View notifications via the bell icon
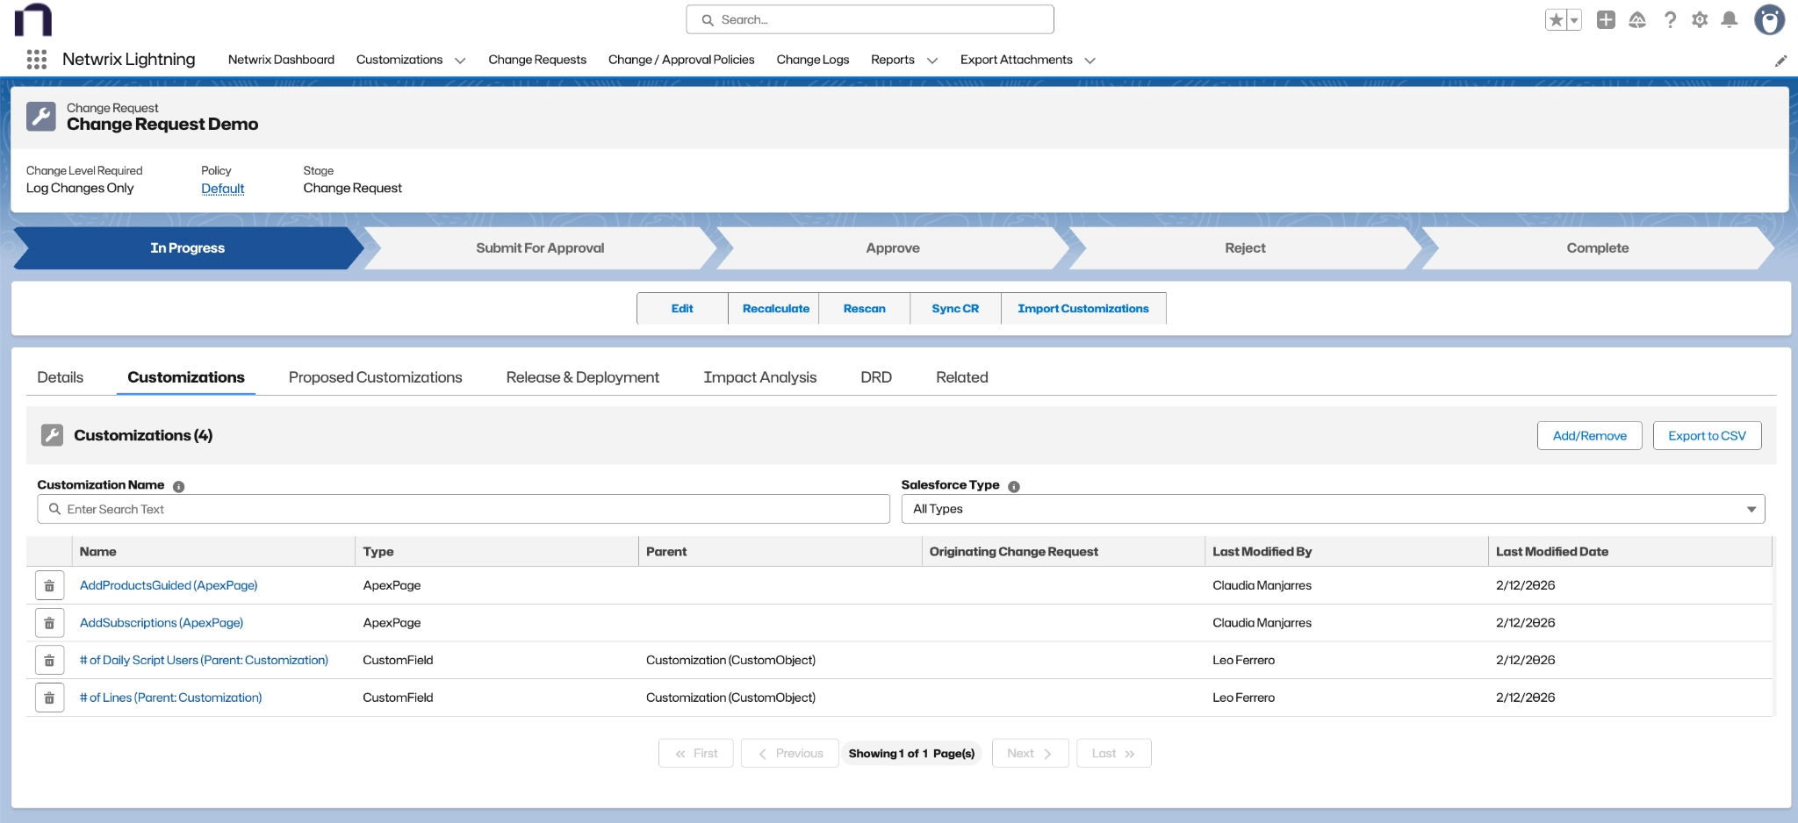The image size is (1798, 823). coord(1730,18)
